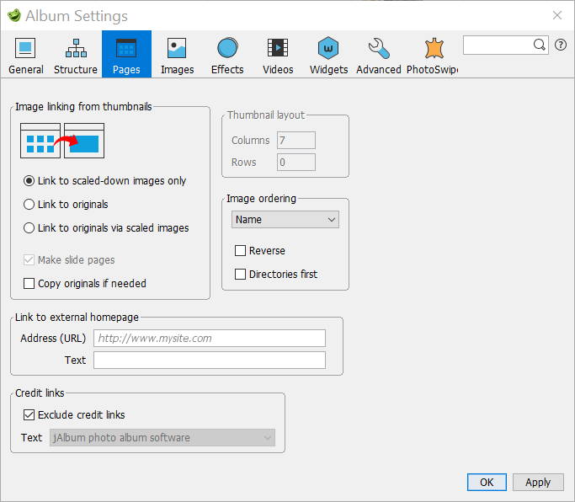This screenshot has width=575, height=502.
Task: Select the Pages tab
Action: point(126,55)
